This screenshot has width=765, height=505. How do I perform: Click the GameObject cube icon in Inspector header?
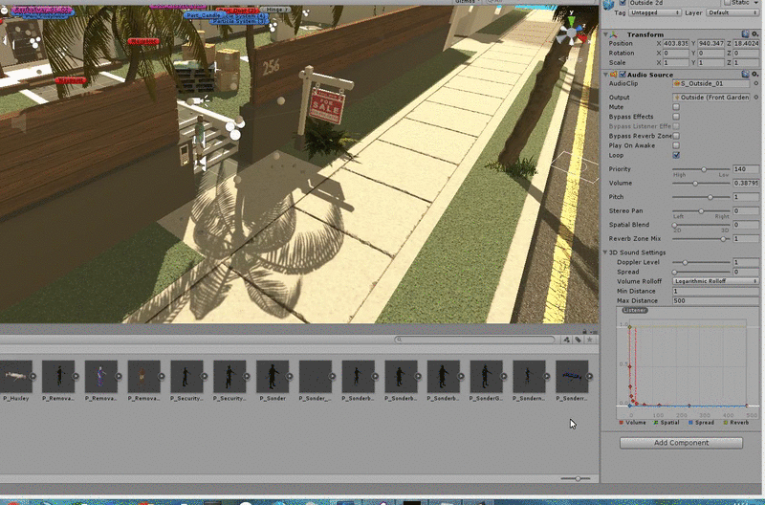[x=608, y=5]
